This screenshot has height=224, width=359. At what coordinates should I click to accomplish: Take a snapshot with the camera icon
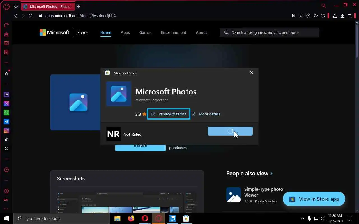tap(301, 16)
